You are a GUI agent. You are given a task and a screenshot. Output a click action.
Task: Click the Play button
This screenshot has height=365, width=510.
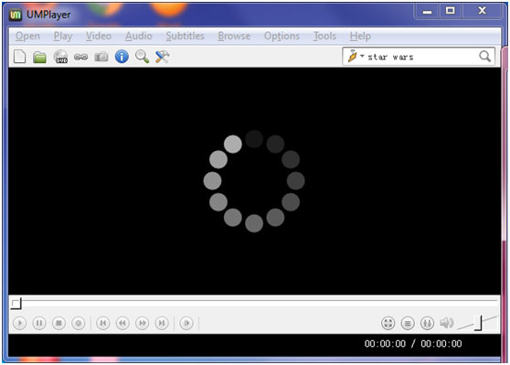pos(20,323)
